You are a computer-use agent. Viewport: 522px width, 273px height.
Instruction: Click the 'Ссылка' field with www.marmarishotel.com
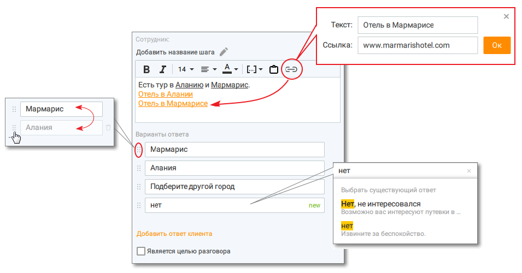[x=418, y=45]
